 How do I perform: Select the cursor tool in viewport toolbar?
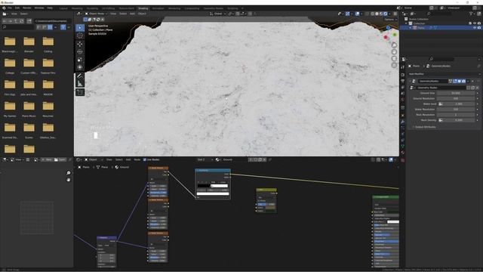point(80,36)
